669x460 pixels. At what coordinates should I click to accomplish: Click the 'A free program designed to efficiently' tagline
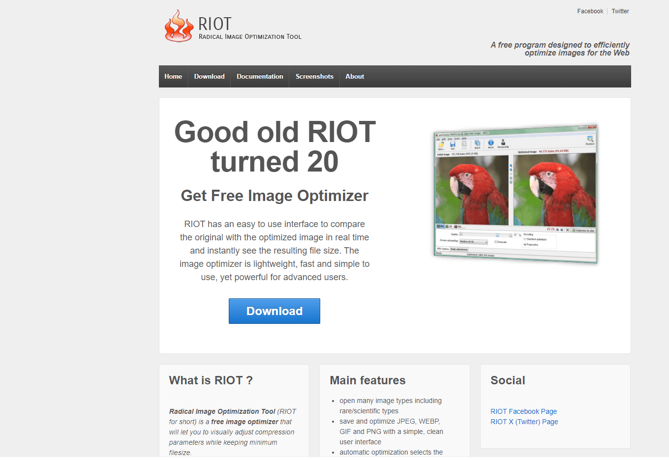point(560,49)
